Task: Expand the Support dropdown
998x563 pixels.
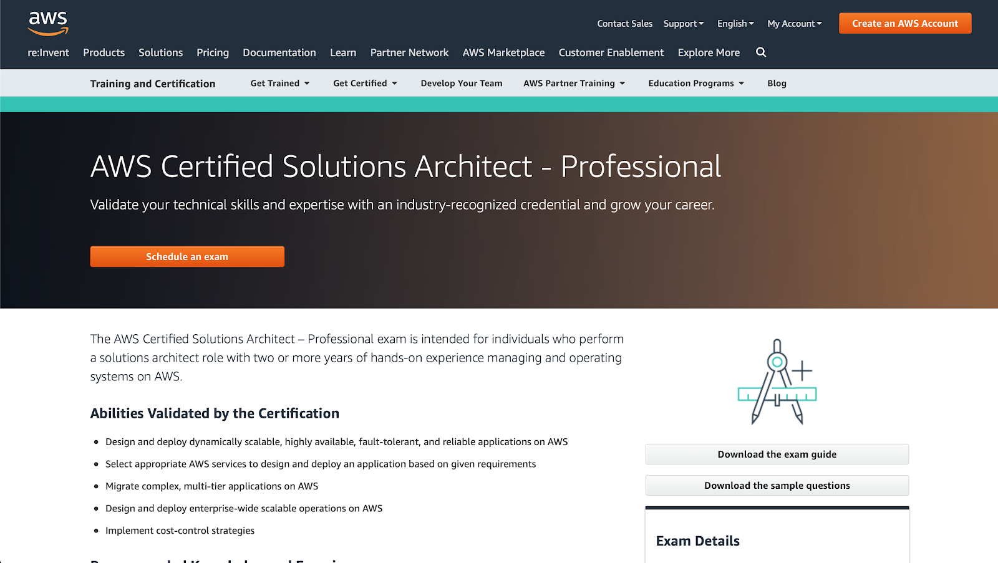Action: pos(684,24)
